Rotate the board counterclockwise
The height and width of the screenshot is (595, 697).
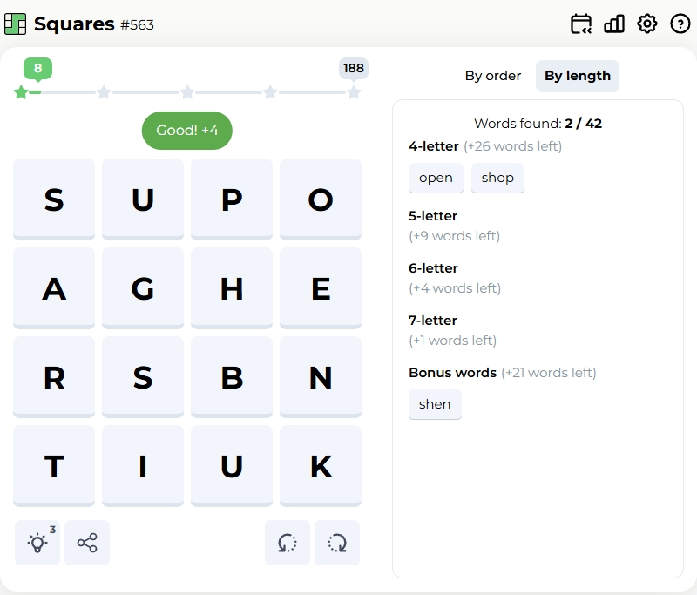(x=288, y=543)
